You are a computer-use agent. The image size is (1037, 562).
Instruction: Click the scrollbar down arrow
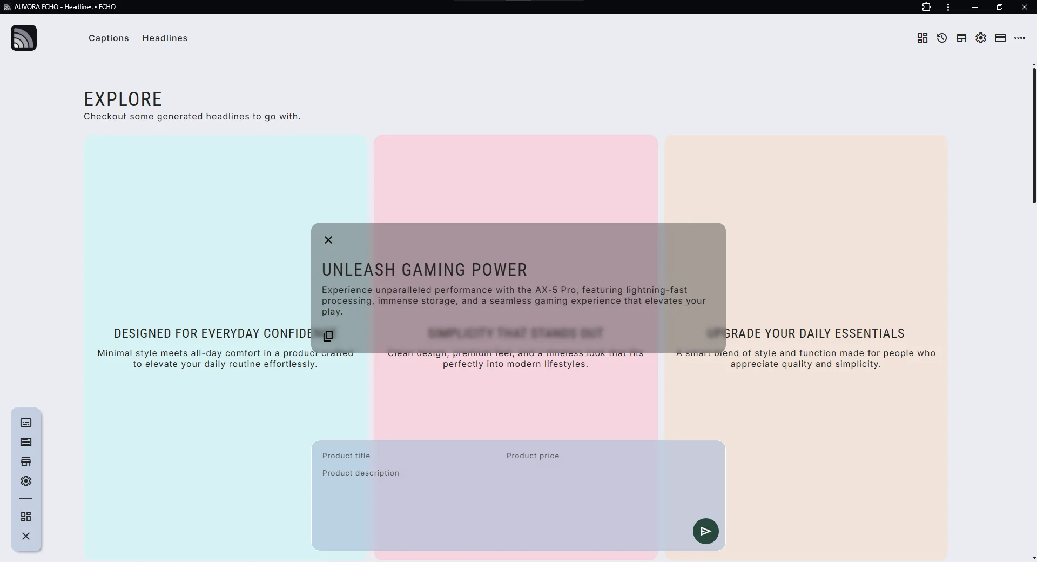(1034, 558)
